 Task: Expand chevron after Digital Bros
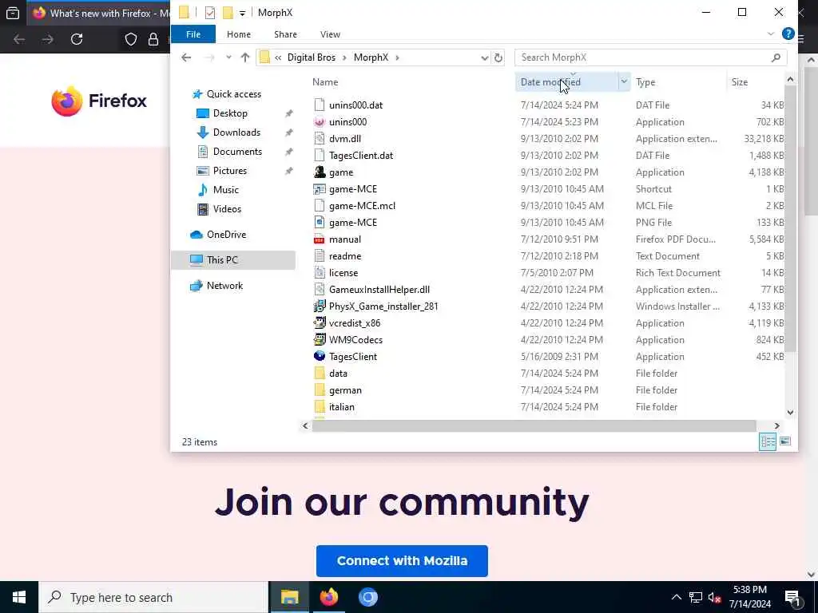tap(344, 57)
